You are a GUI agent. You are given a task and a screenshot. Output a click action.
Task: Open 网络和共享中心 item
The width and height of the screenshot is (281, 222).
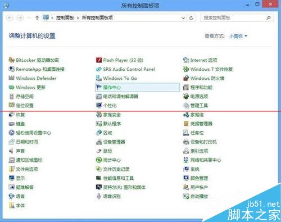point(202,160)
